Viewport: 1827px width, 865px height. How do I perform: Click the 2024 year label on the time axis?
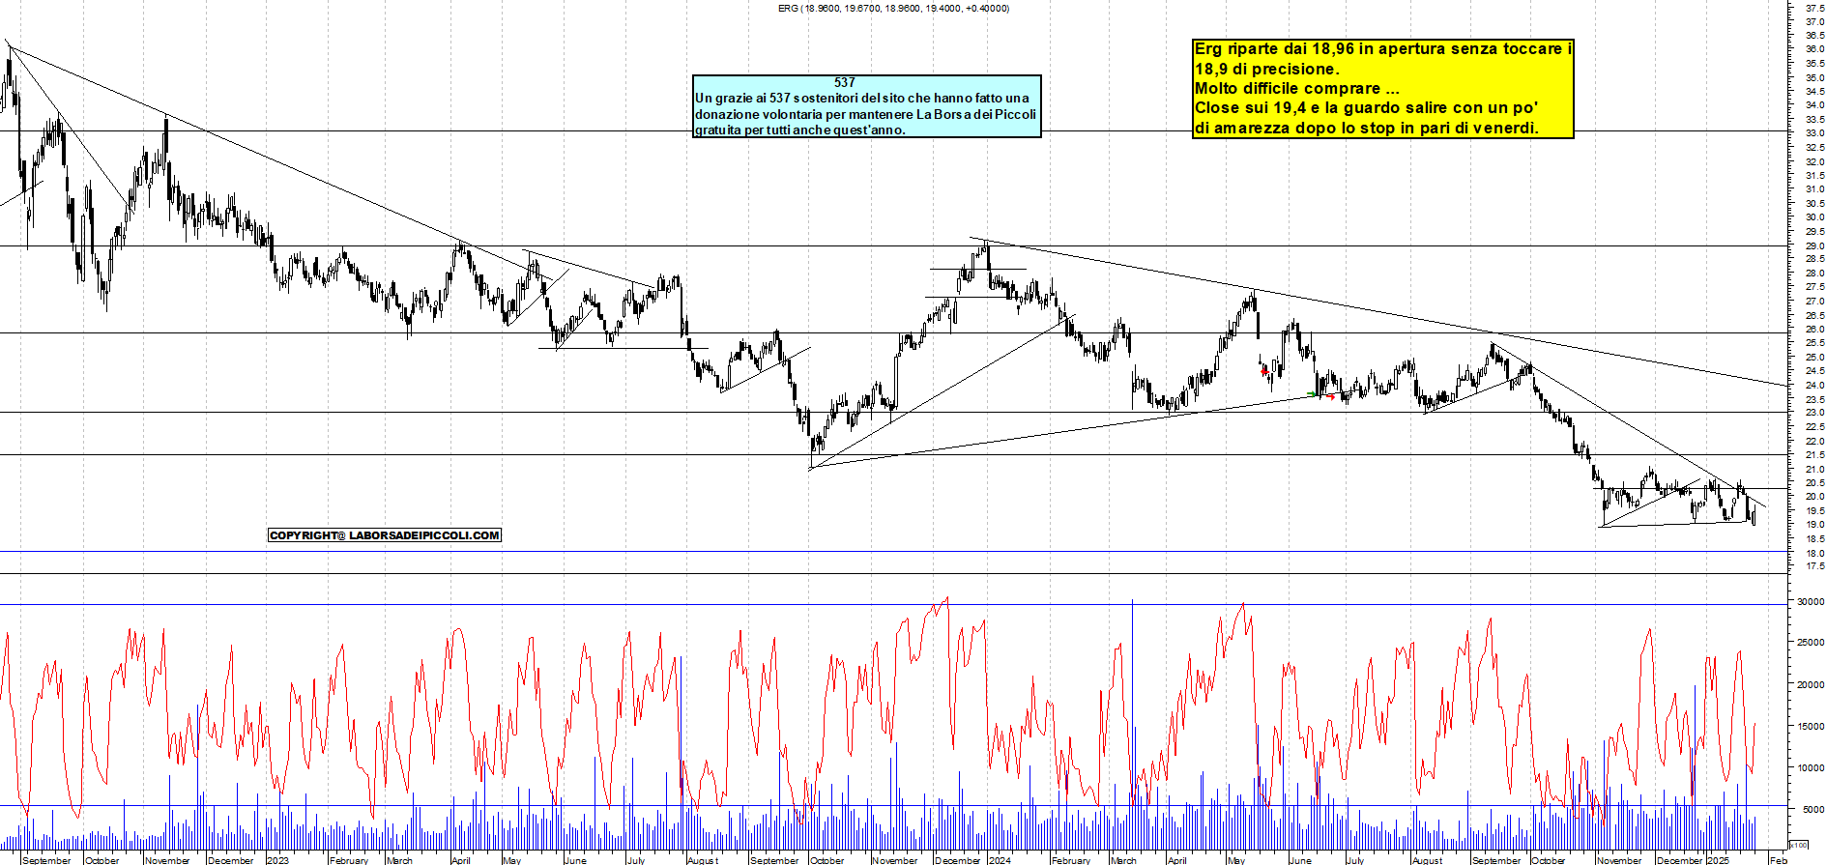(x=1000, y=860)
